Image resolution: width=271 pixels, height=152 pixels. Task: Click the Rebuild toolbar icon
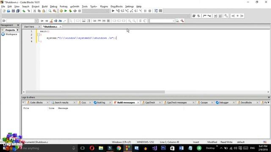(x=75, y=11)
